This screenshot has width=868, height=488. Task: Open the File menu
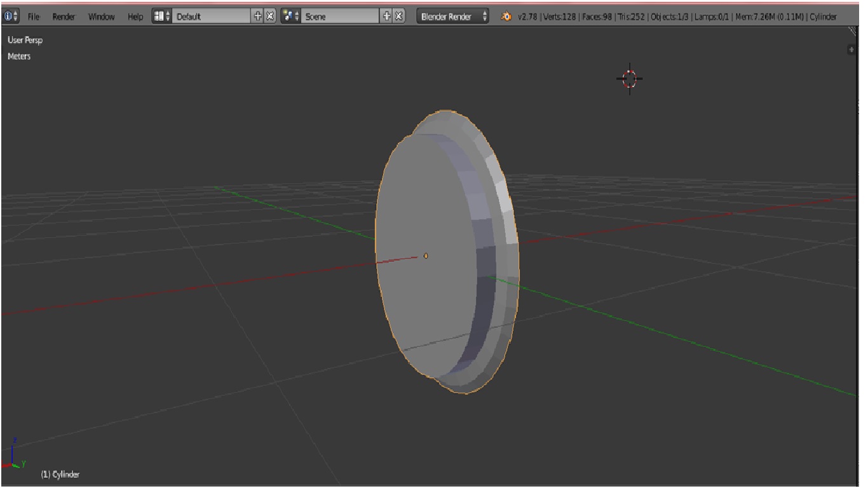(x=34, y=17)
